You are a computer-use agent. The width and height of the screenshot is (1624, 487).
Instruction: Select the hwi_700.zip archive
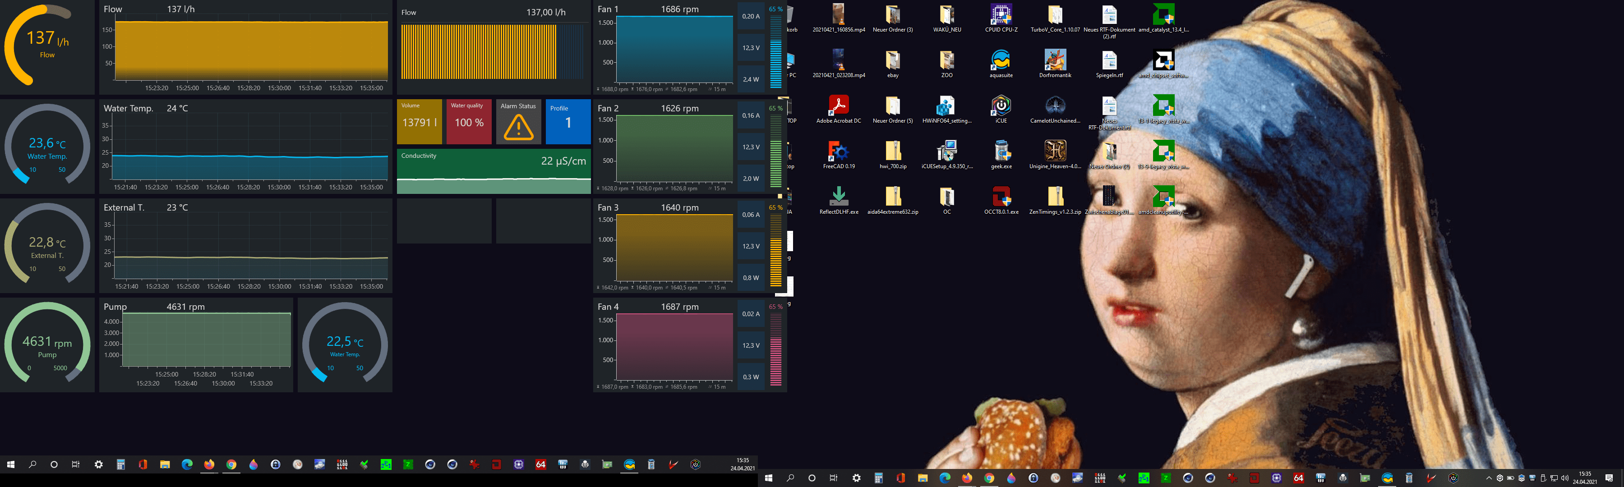coord(893,155)
